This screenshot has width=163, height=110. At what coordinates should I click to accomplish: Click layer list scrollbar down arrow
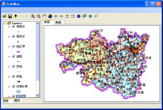(37, 95)
